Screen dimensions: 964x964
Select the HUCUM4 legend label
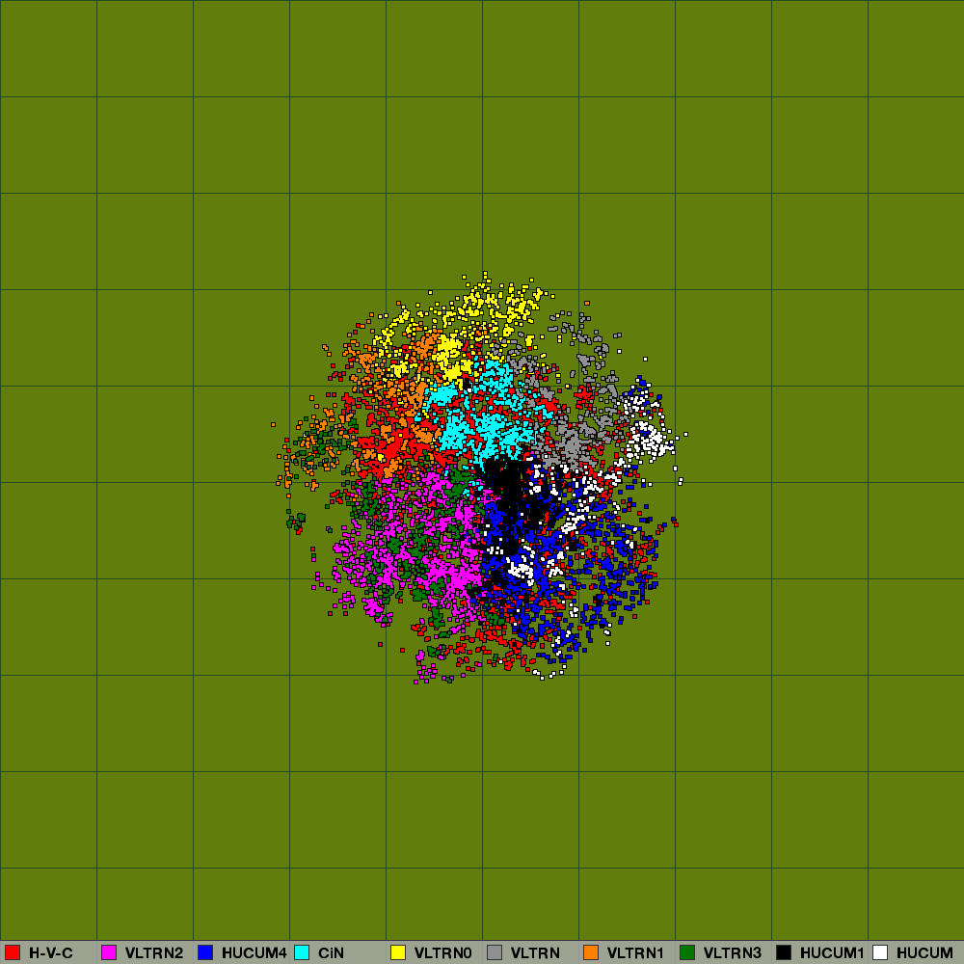[x=254, y=953]
